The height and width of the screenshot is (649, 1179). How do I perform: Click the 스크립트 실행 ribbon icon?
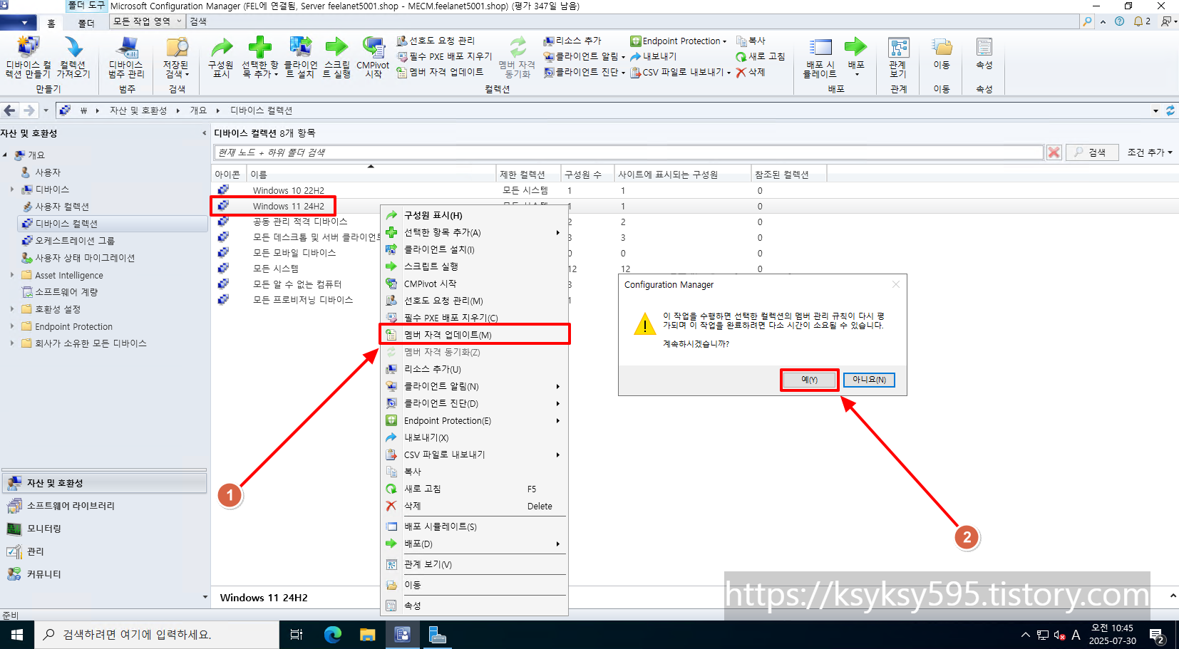(336, 57)
